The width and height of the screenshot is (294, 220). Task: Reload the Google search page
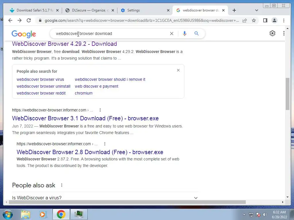pyautogui.click(x=29, y=20)
